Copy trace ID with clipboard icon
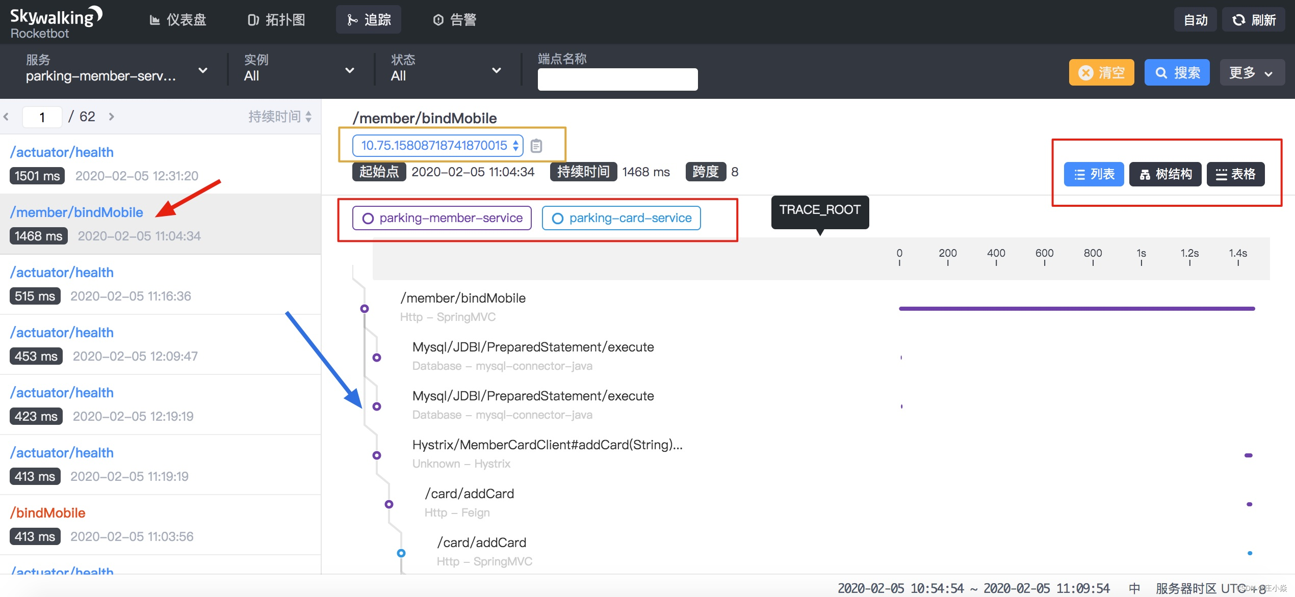The image size is (1295, 597). [536, 146]
